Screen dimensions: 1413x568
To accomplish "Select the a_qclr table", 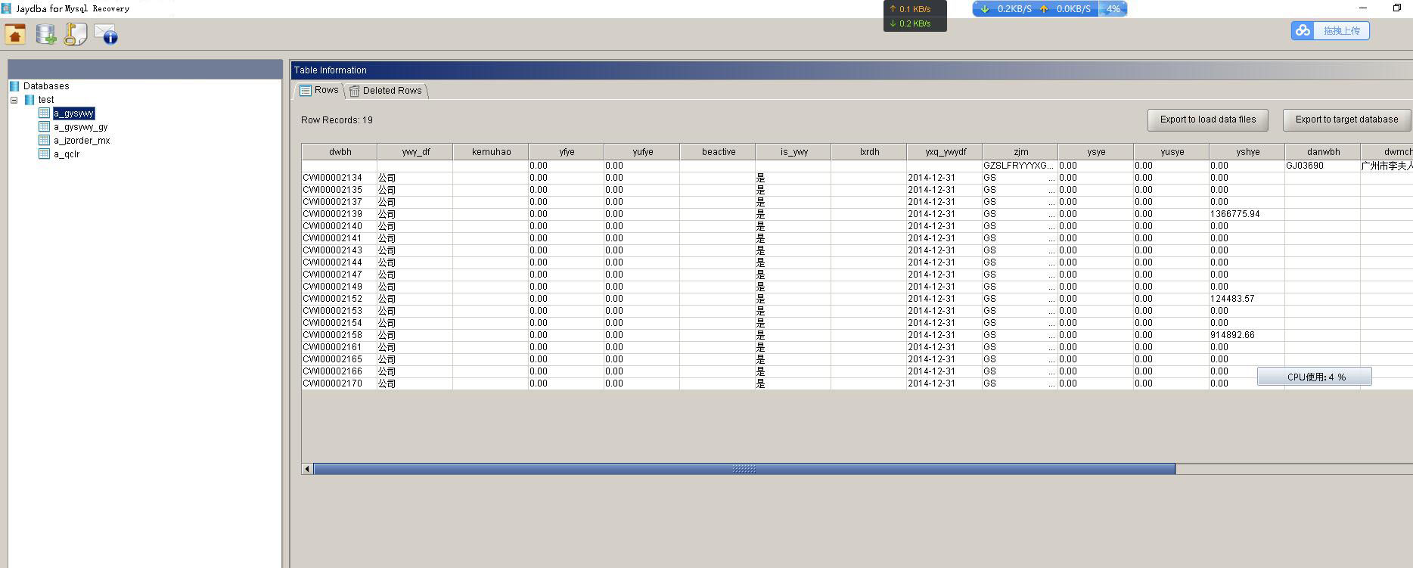I will [x=67, y=154].
